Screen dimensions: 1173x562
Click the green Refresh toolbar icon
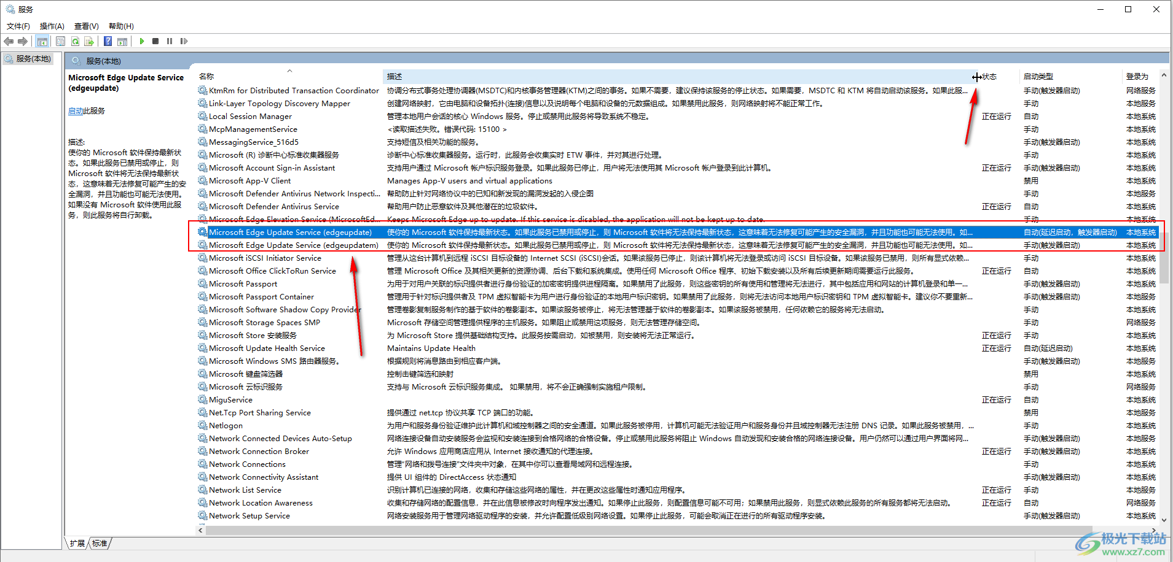pos(75,41)
